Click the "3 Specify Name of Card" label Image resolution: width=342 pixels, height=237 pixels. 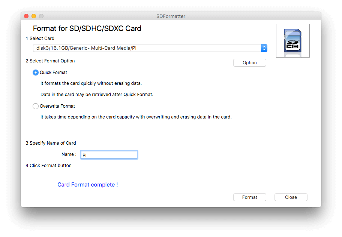pos(51,143)
